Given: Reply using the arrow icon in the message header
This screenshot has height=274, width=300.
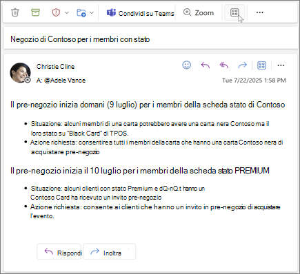Looking at the screenshot, I should (x=206, y=65).
